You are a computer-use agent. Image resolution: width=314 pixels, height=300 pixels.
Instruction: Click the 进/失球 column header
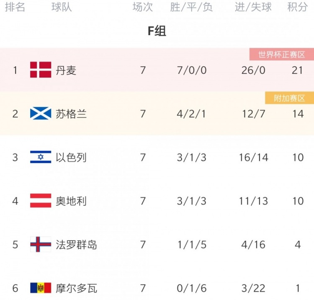point(253,7)
